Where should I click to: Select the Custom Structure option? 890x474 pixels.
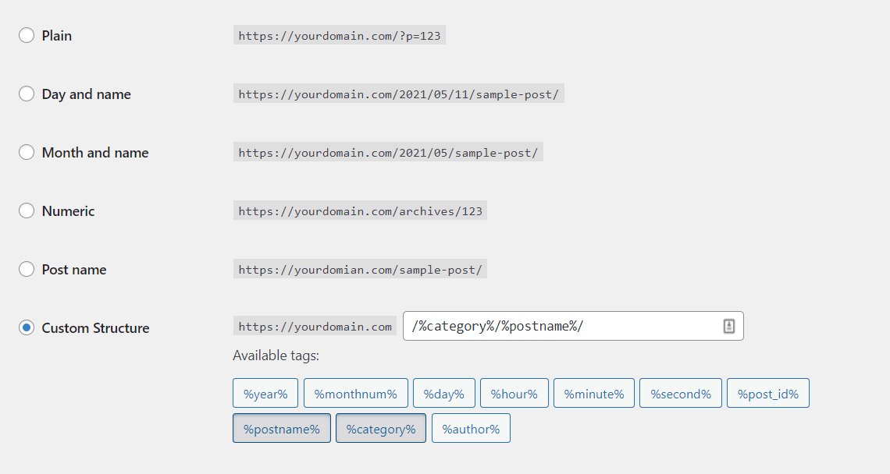[26, 327]
